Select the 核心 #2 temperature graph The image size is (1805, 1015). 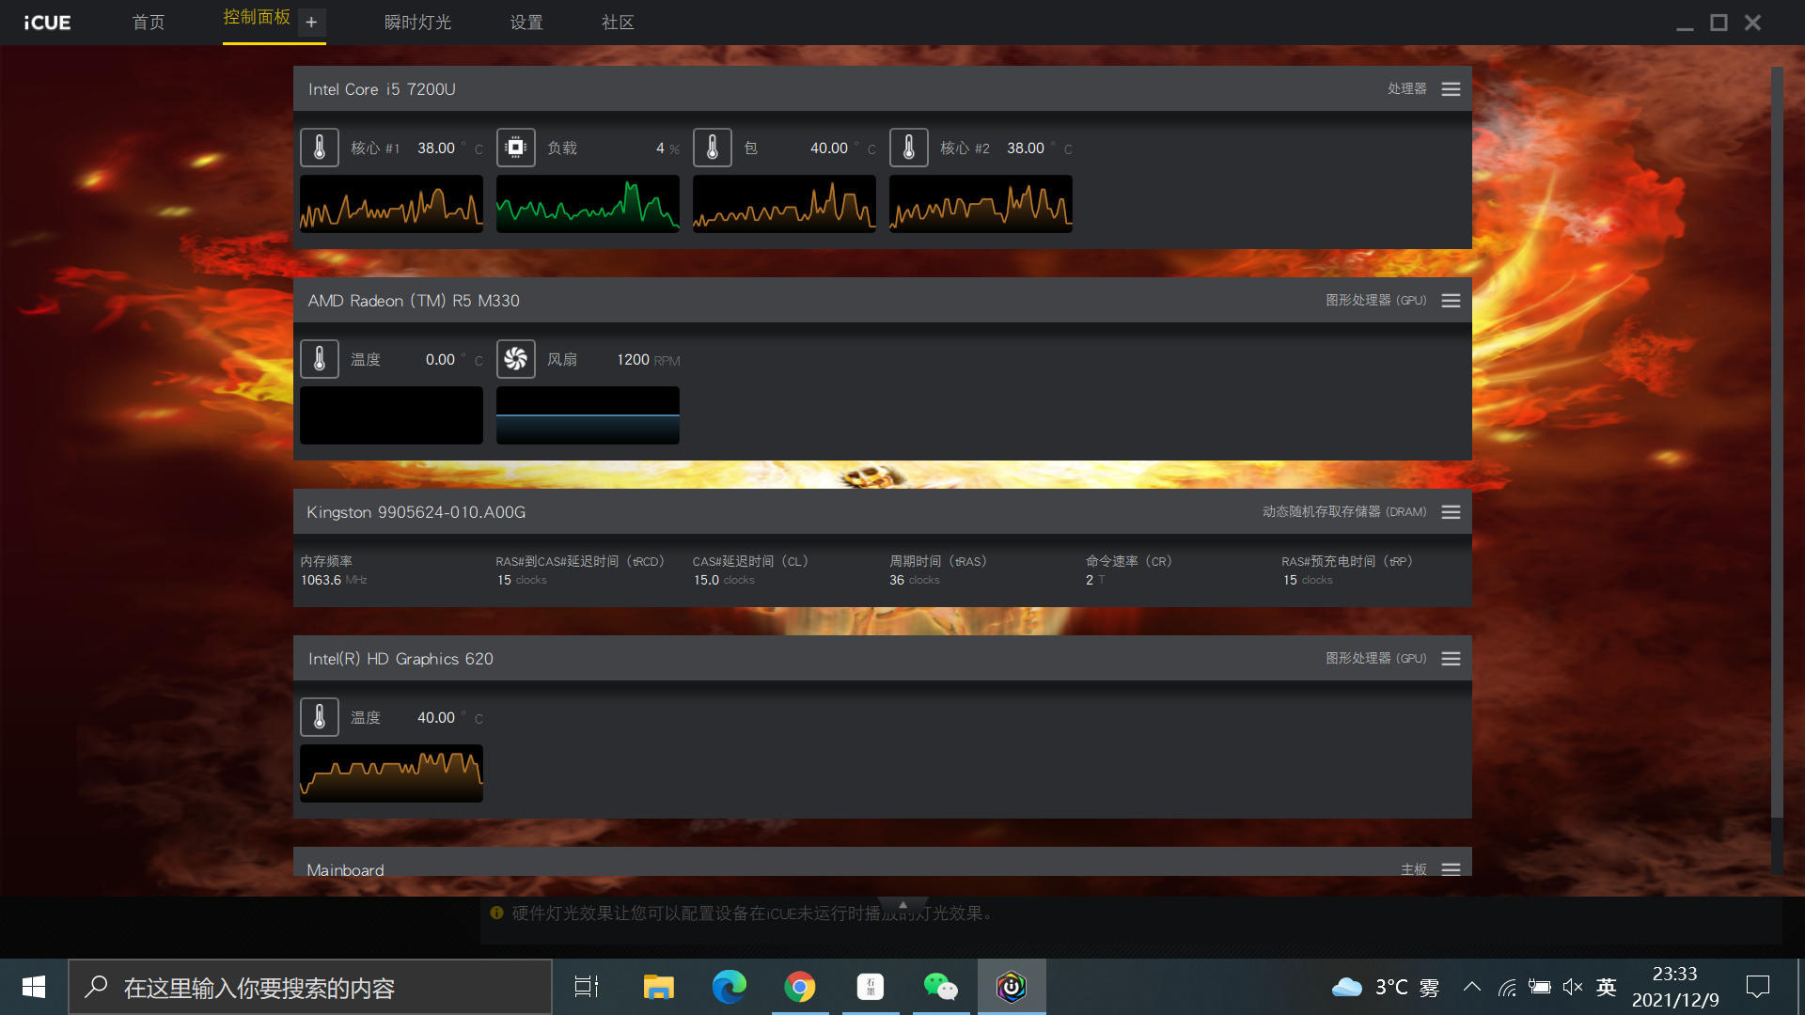pyautogui.click(x=981, y=204)
